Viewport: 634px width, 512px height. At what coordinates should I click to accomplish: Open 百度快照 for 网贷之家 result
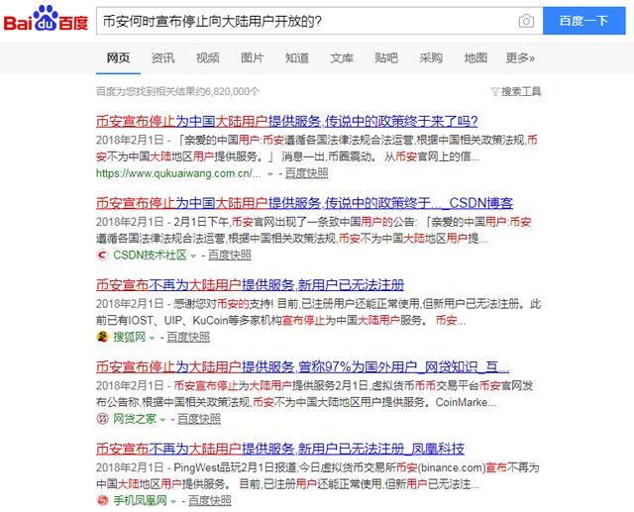[x=199, y=419]
